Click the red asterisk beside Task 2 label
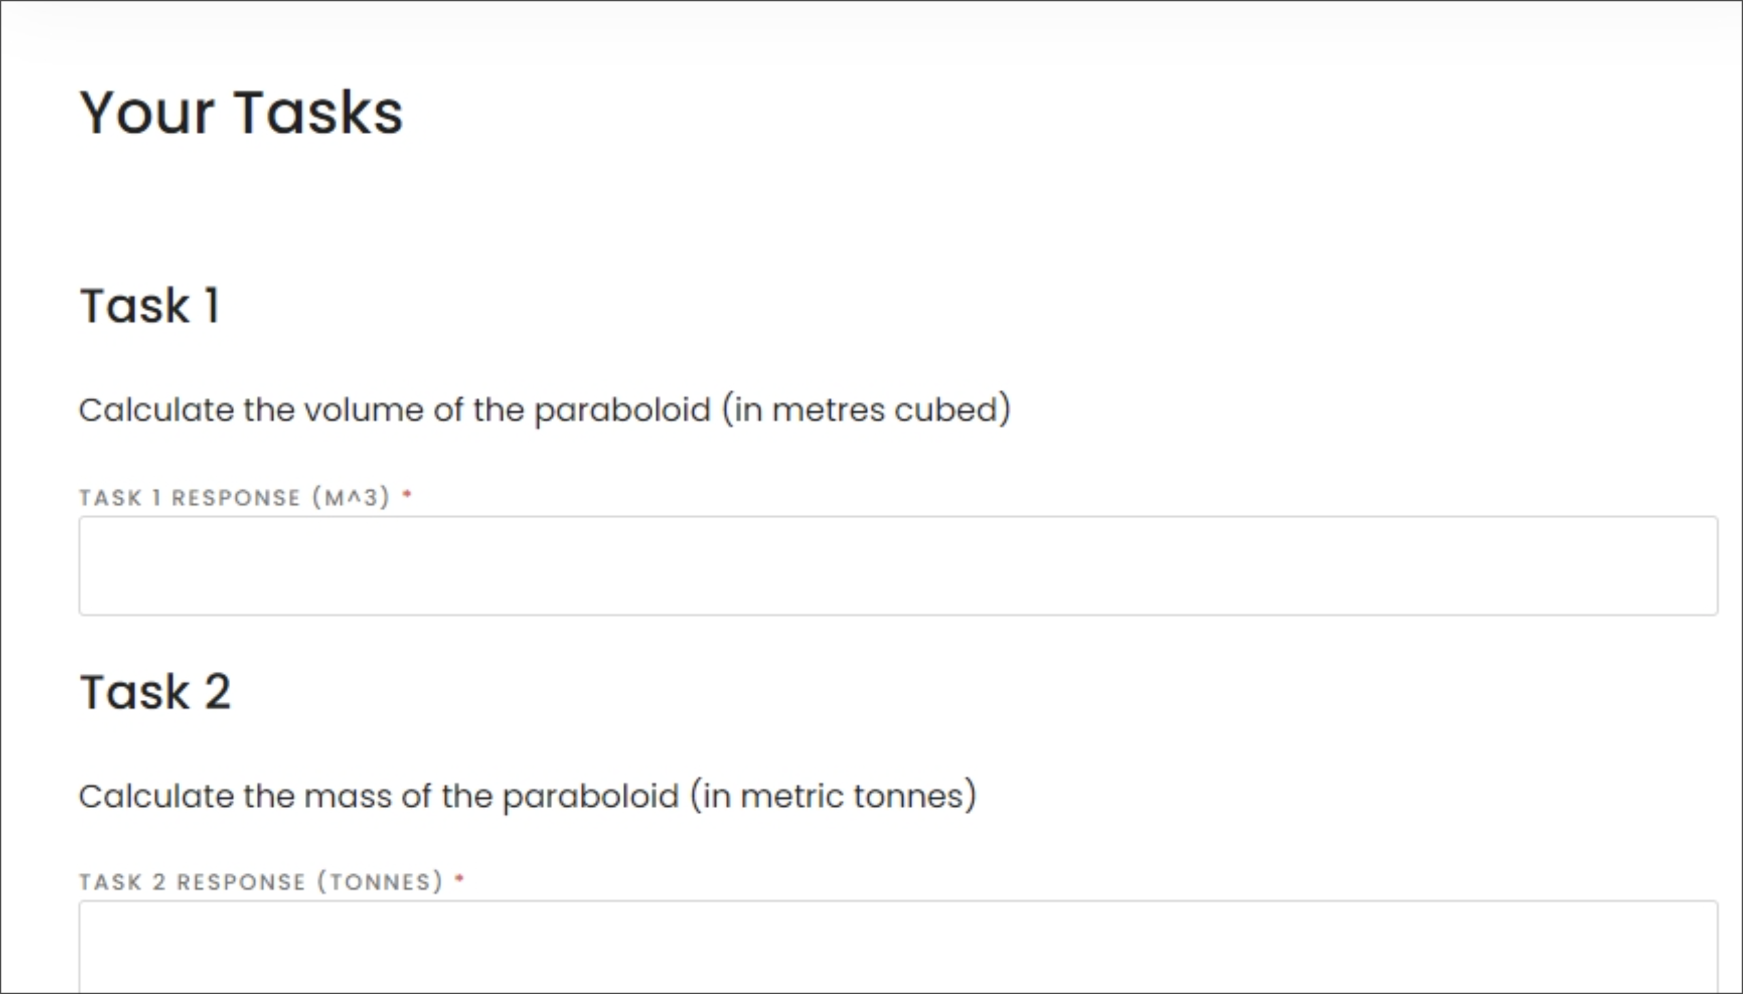This screenshot has height=994, width=1743. (x=460, y=878)
